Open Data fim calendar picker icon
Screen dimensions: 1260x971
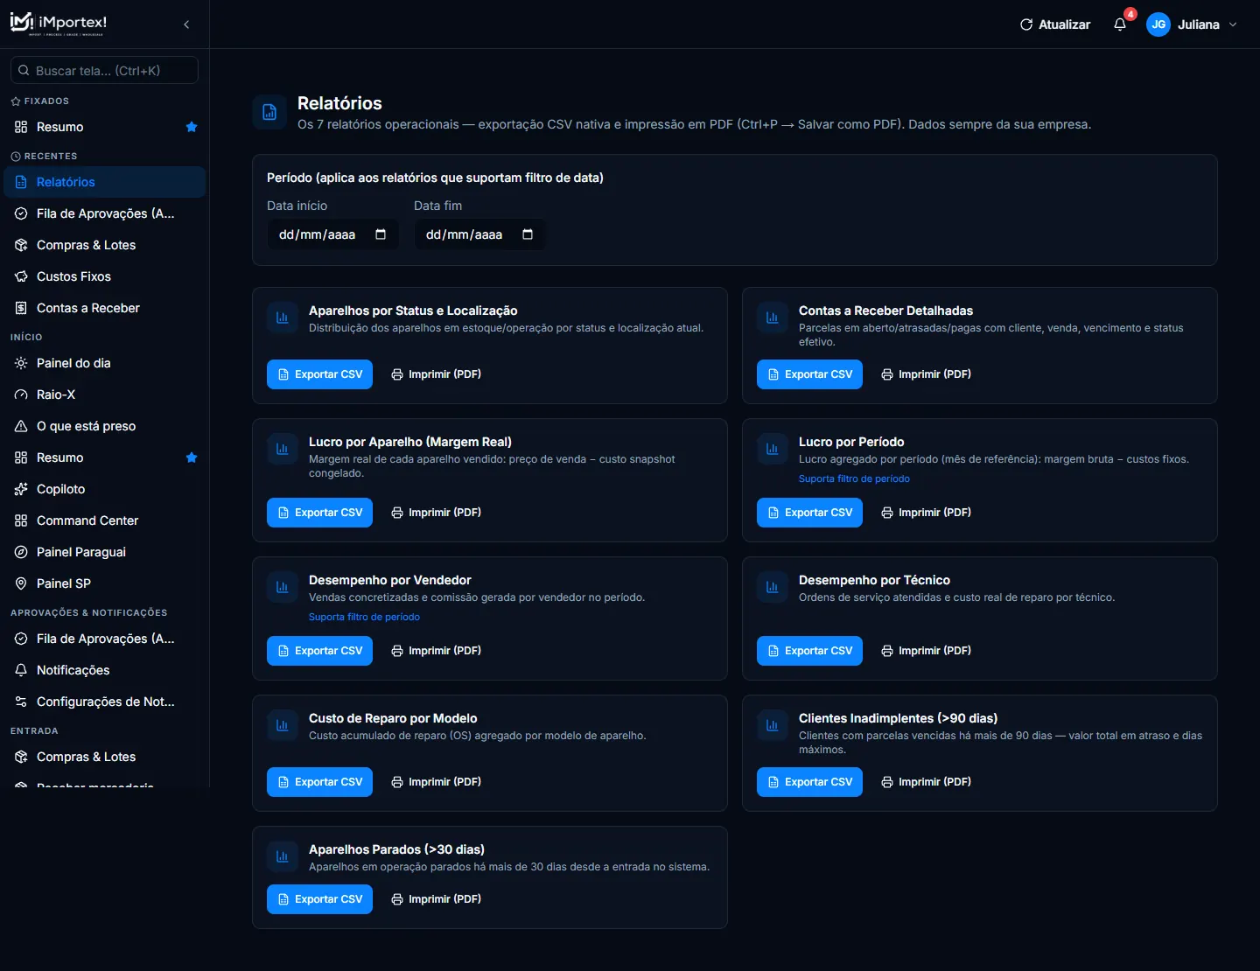click(528, 234)
